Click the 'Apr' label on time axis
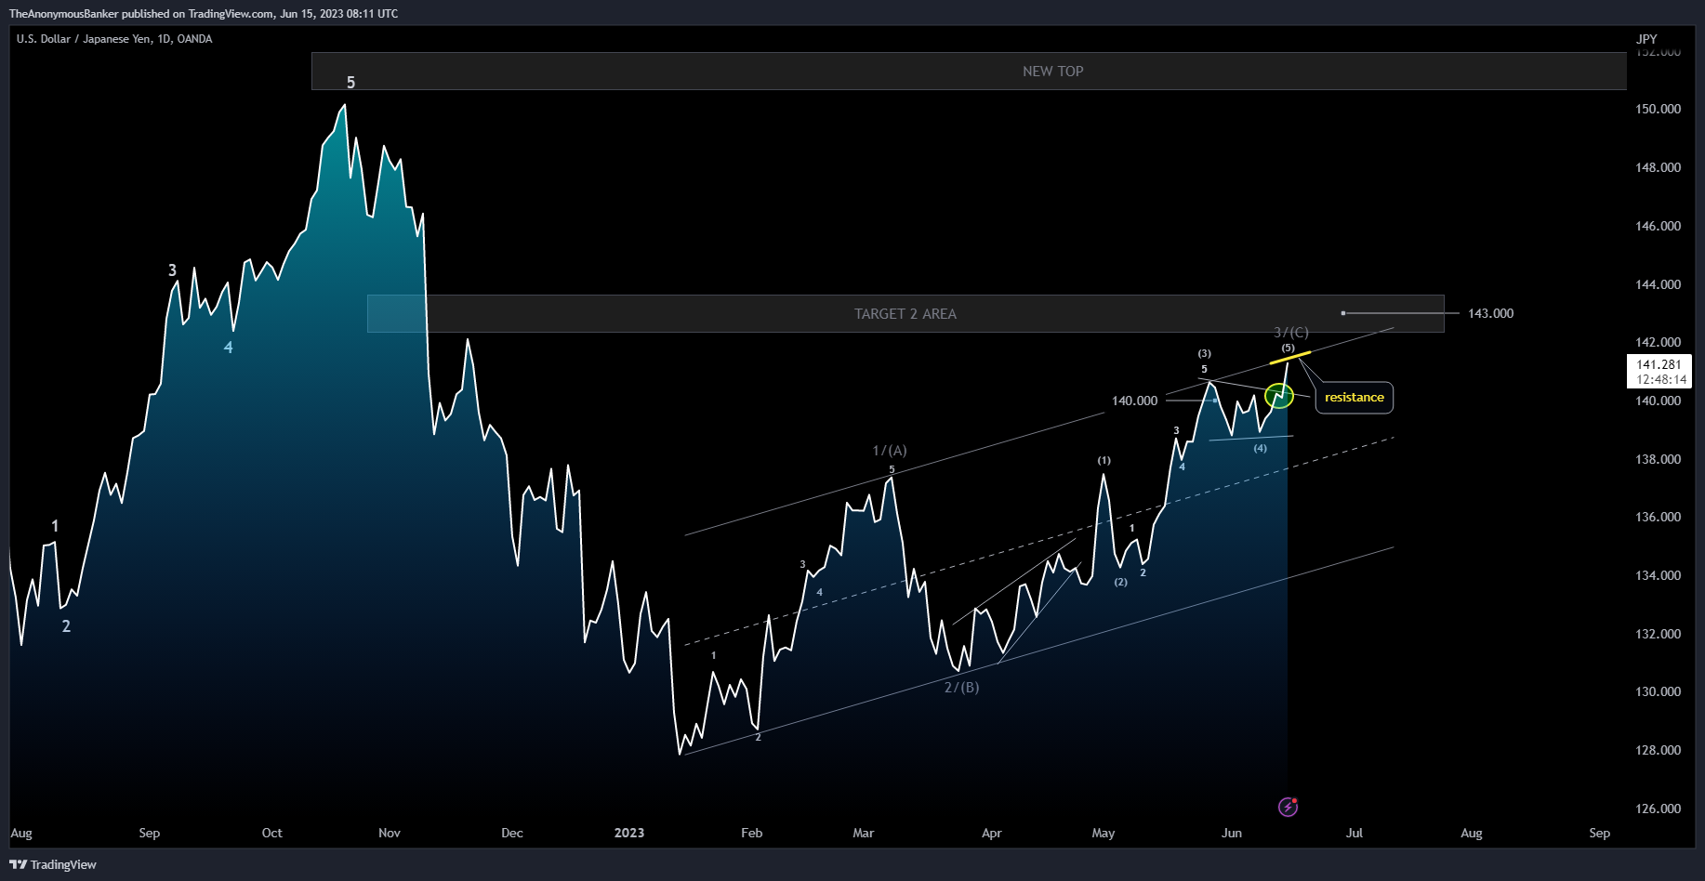Screen dimensions: 1705x881 [991, 833]
